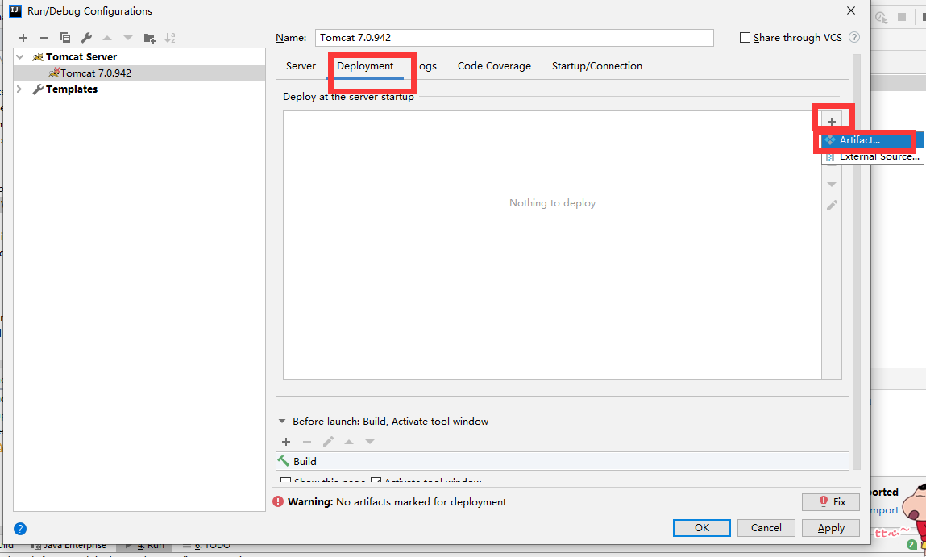Select the Build launch task row
The width and height of the screenshot is (926, 557).
click(x=563, y=461)
